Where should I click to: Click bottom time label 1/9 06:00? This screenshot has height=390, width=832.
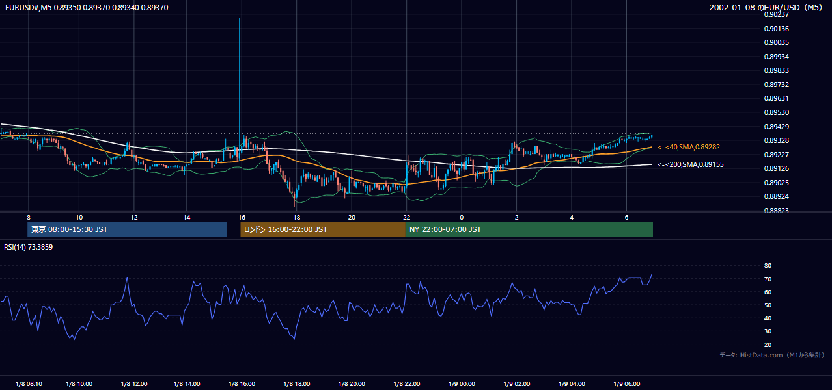pos(626,383)
